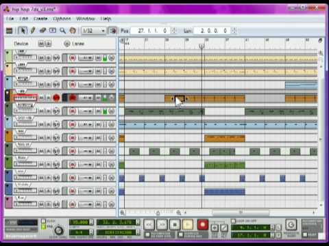Select the Razor tool
Viewport: 329px width, 246px height.
pos(53,31)
